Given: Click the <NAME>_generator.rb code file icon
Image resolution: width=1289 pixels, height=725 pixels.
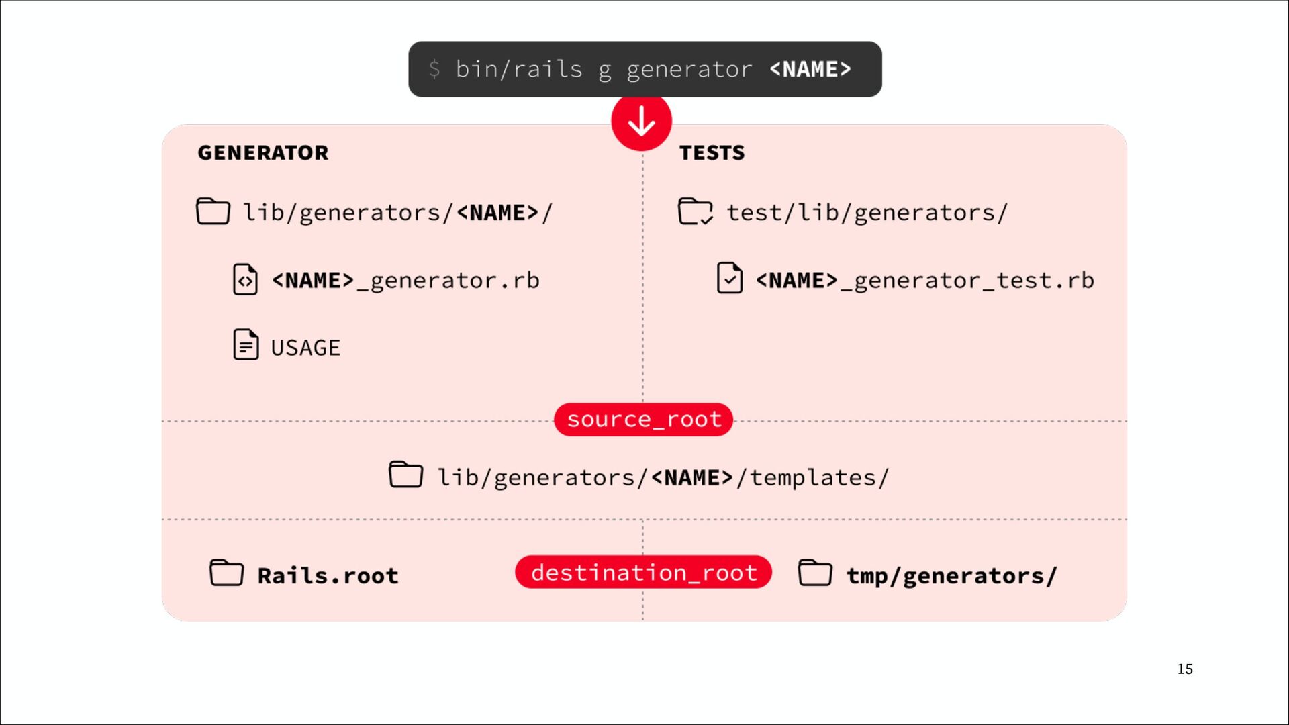Looking at the screenshot, I should click(245, 279).
